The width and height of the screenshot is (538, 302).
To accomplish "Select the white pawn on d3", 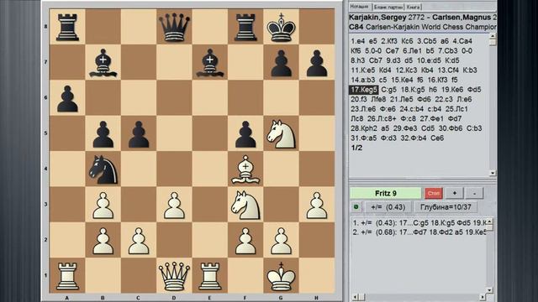I will click(174, 205).
